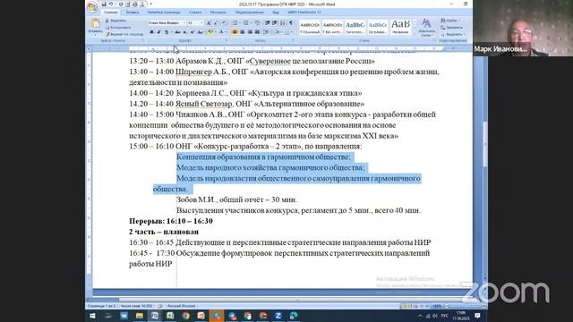Open the Change Styles menu
The height and width of the screenshot is (322, 573).
426,28
